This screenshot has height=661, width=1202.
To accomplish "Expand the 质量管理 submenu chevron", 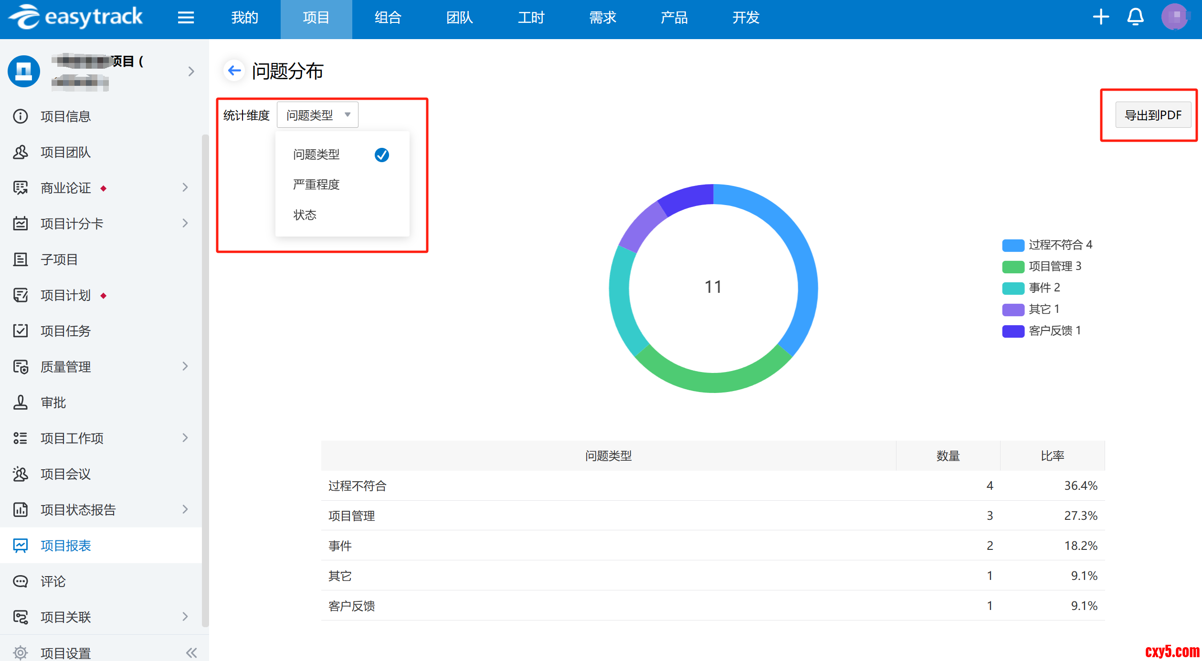I will tap(185, 366).
